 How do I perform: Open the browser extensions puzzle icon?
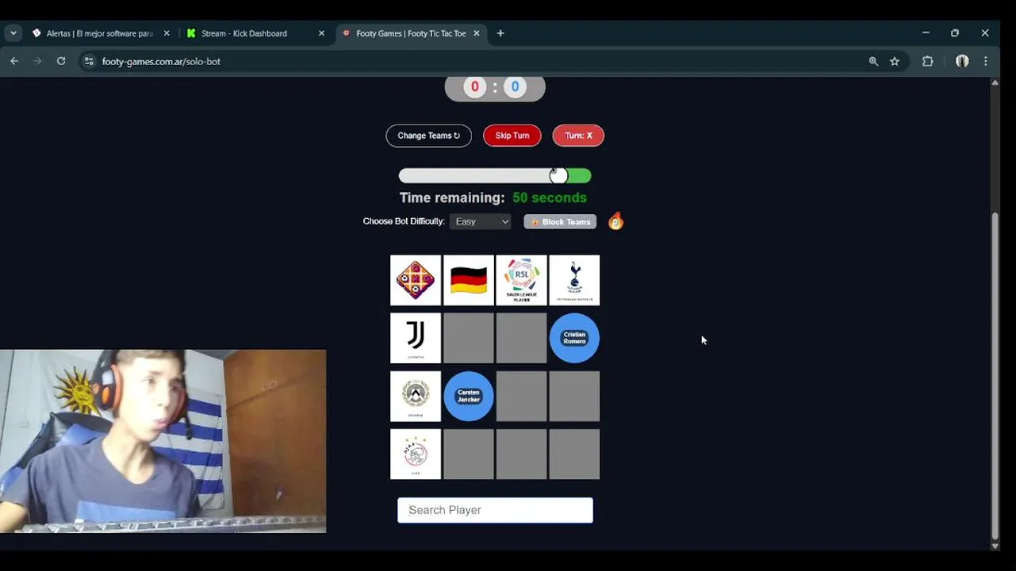(927, 61)
